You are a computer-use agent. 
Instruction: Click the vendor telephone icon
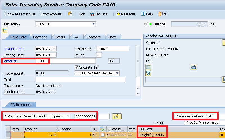pyautogui.click(x=148, y=67)
